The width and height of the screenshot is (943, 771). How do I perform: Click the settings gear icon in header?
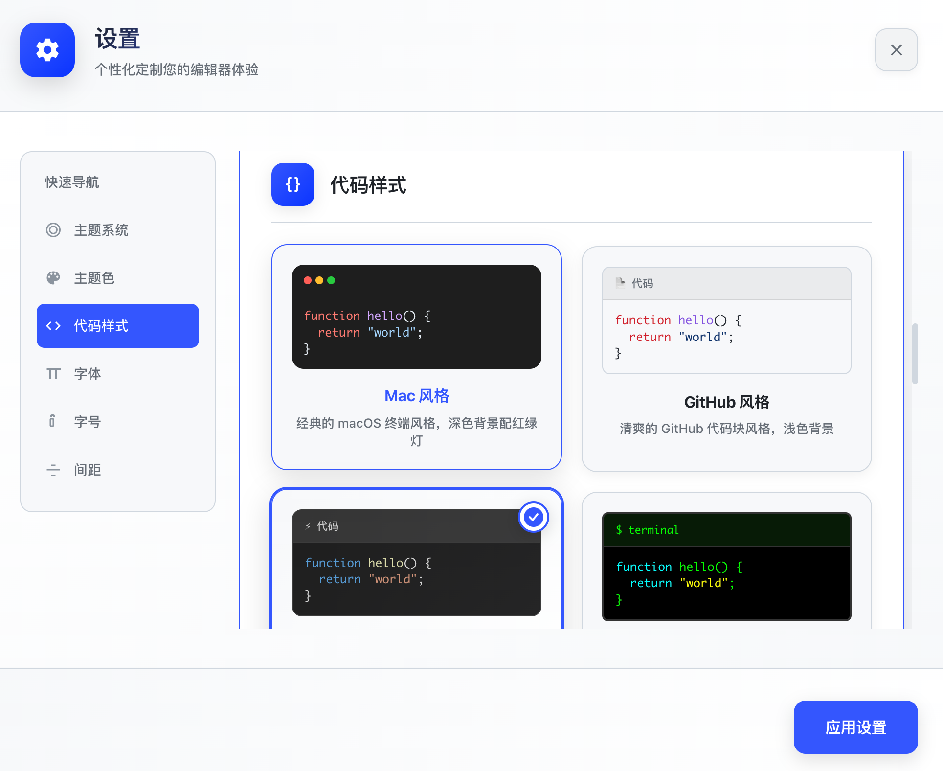click(47, 50)
